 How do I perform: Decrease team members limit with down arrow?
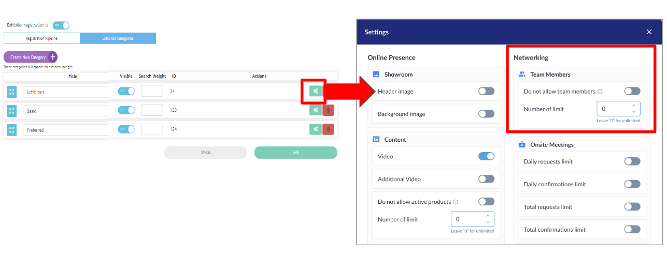point(634,112)
